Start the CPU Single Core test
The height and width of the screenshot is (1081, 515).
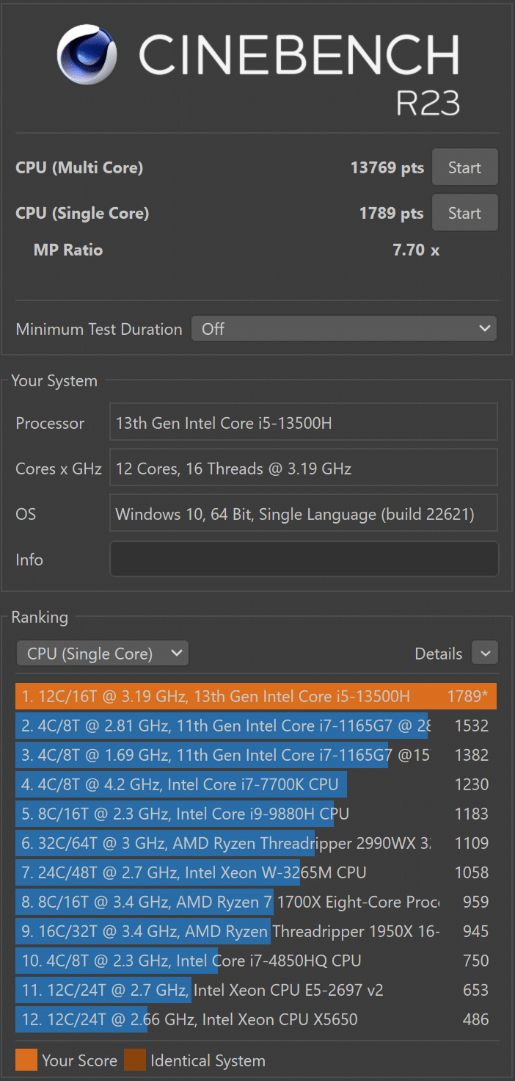(x=464, y=213)
